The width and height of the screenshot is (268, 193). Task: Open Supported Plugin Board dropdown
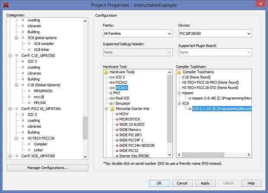coord(215,52)
